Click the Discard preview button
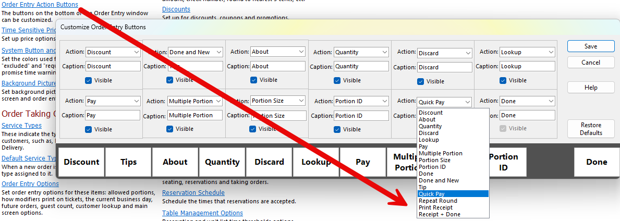Viewport: 620px width, 221px height. click(x=269, y=162)
